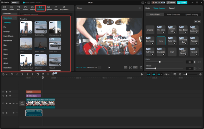This screenshot has width=204, height=129.
Task: Hide the main video track with eye icon
Action: (10, 104)
